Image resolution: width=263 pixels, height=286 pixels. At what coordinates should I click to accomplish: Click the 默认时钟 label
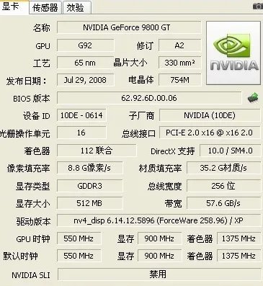click(20, 256)
